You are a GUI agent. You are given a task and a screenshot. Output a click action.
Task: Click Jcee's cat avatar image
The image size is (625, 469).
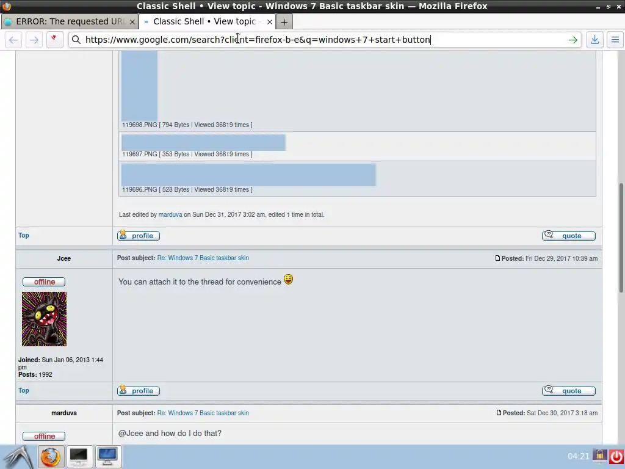pos(44,319)
